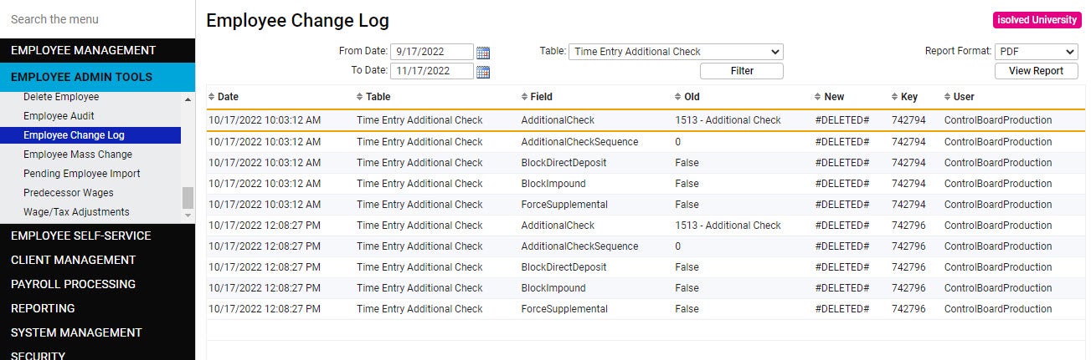Sort by the Date column arrows
Viewport: 1091px width, 360px height.
point(211,97)
